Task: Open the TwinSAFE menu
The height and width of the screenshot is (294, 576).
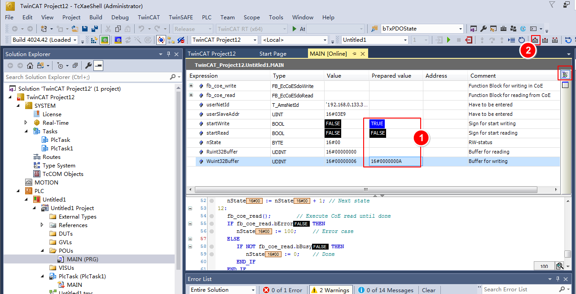Action: tap(181, 18)
